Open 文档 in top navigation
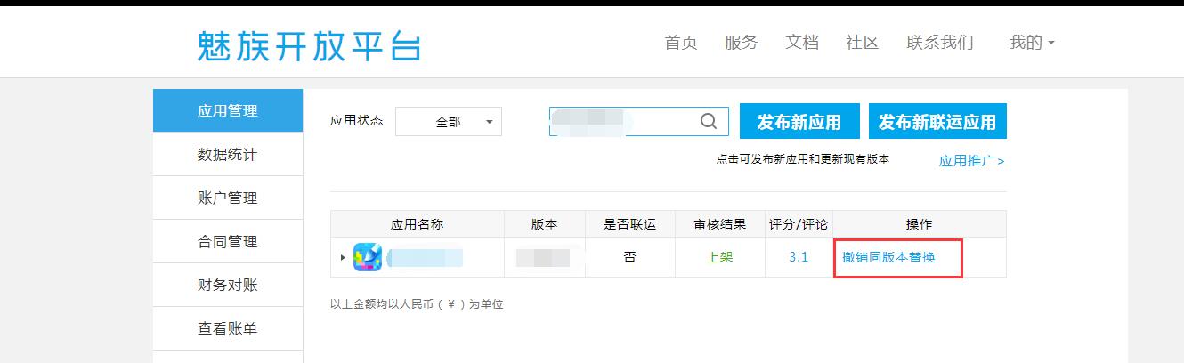 click(802, 43)
